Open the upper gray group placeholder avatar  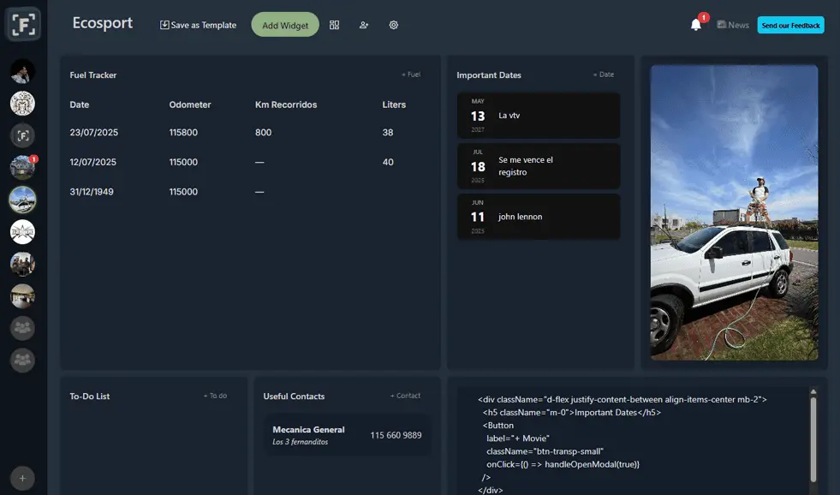click(x=22, y=328)
